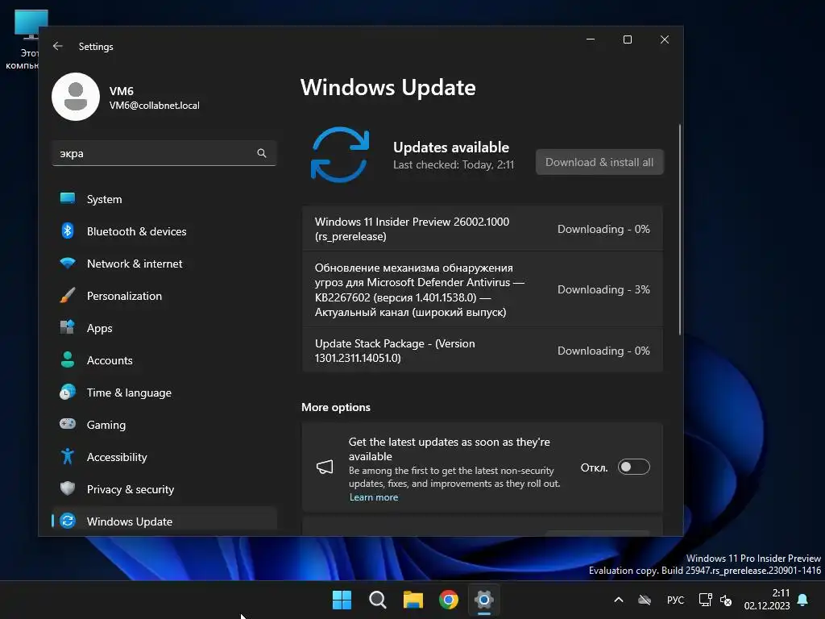Open the Apps settings category
Image resolution: width=825 pixels, height=619 pixels.
tap(164, 328)
